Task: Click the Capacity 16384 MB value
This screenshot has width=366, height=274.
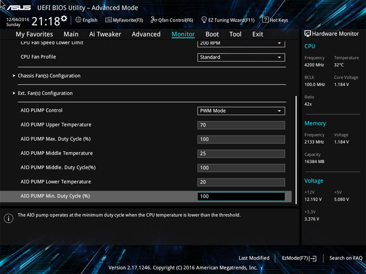Action: tap(315, 162)
